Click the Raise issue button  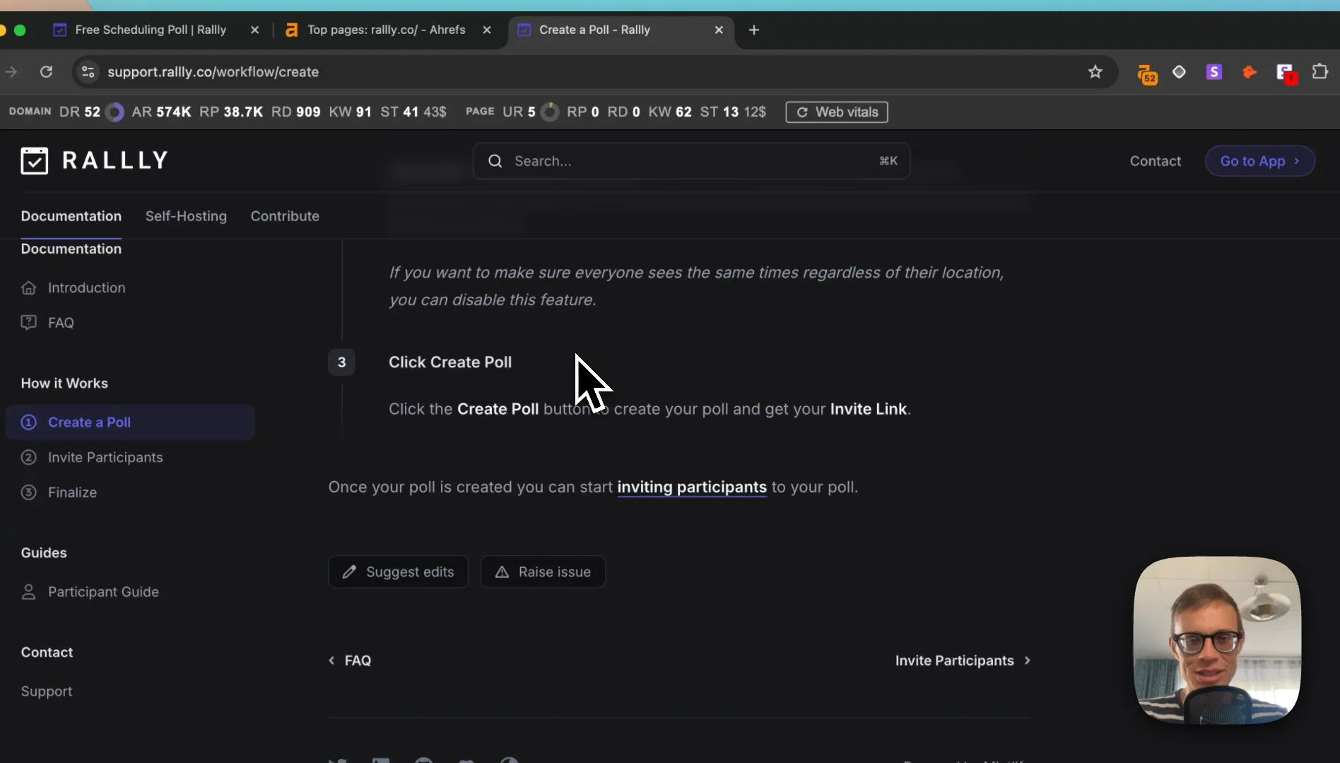[543, 572]
